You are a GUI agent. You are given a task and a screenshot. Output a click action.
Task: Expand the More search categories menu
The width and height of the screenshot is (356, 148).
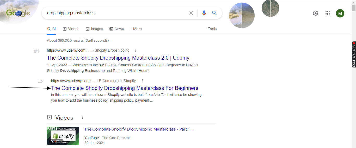[136, 29]
